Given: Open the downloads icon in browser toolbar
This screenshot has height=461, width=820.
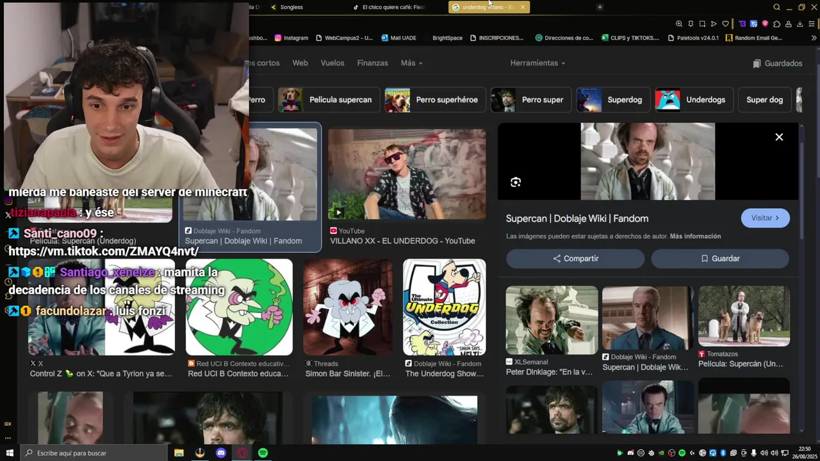Looking at the screenshot, I should 799,24.
